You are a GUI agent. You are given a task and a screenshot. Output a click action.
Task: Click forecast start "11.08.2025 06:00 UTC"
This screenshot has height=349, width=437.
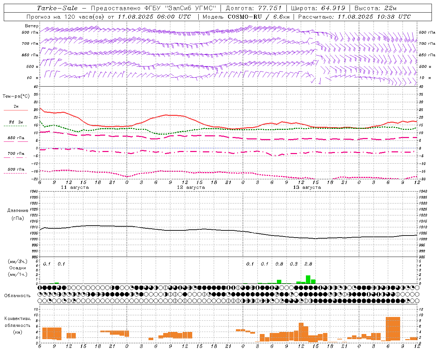click(154, 17)
